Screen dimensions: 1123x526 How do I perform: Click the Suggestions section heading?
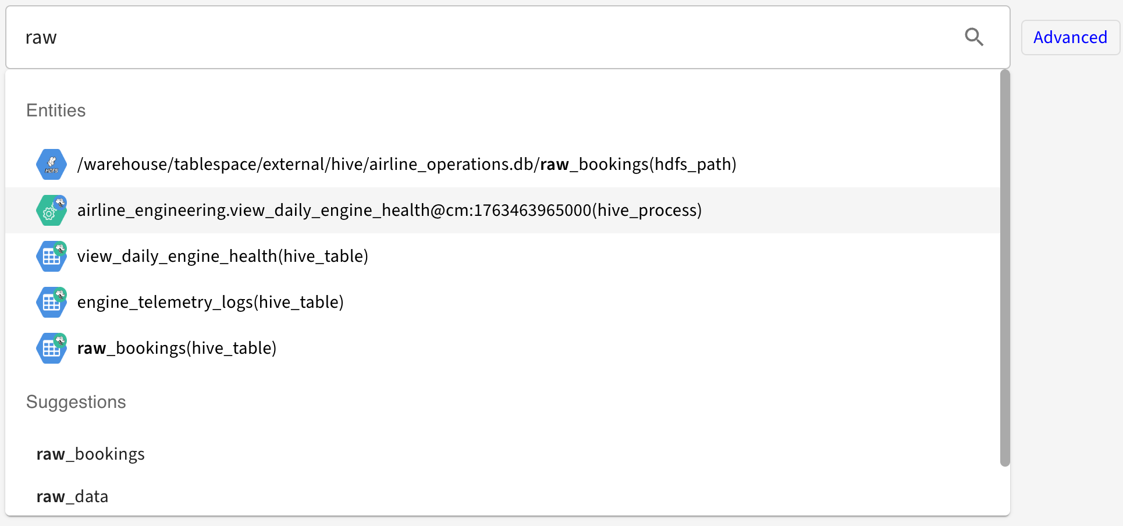[x=76, y=402]
